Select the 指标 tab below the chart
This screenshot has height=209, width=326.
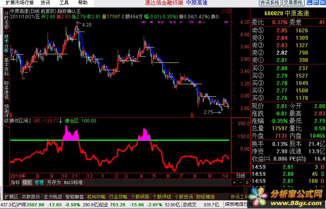point(16,182)
